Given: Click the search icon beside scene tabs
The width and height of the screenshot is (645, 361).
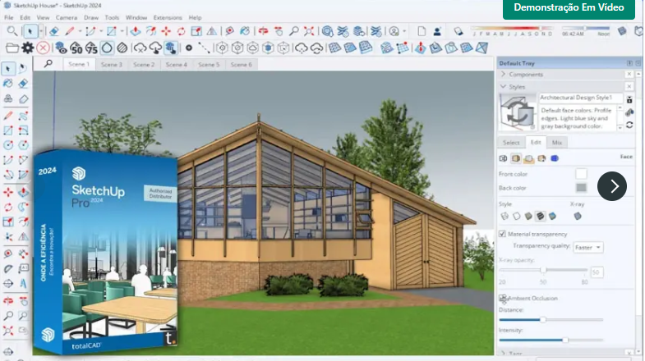Looking at the screenshot, I should (x=48, y=63).
